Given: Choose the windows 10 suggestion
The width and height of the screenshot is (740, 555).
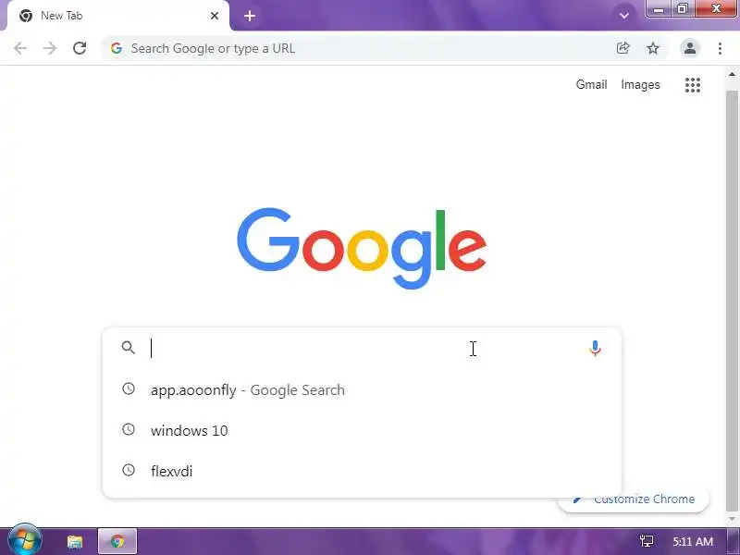Looking at the screenshot, I should click(362, 430).
